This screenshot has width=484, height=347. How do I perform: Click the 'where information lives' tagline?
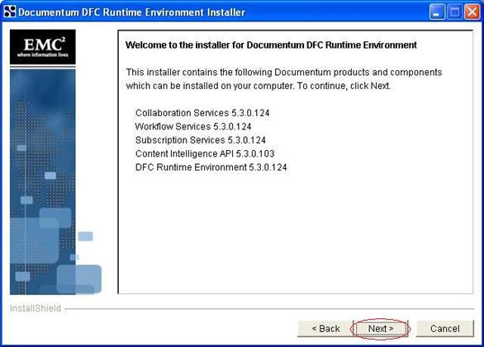point(43,55)
